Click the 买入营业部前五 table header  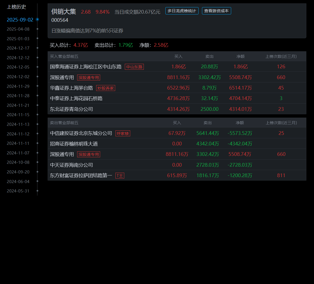(x=64, y=56)
